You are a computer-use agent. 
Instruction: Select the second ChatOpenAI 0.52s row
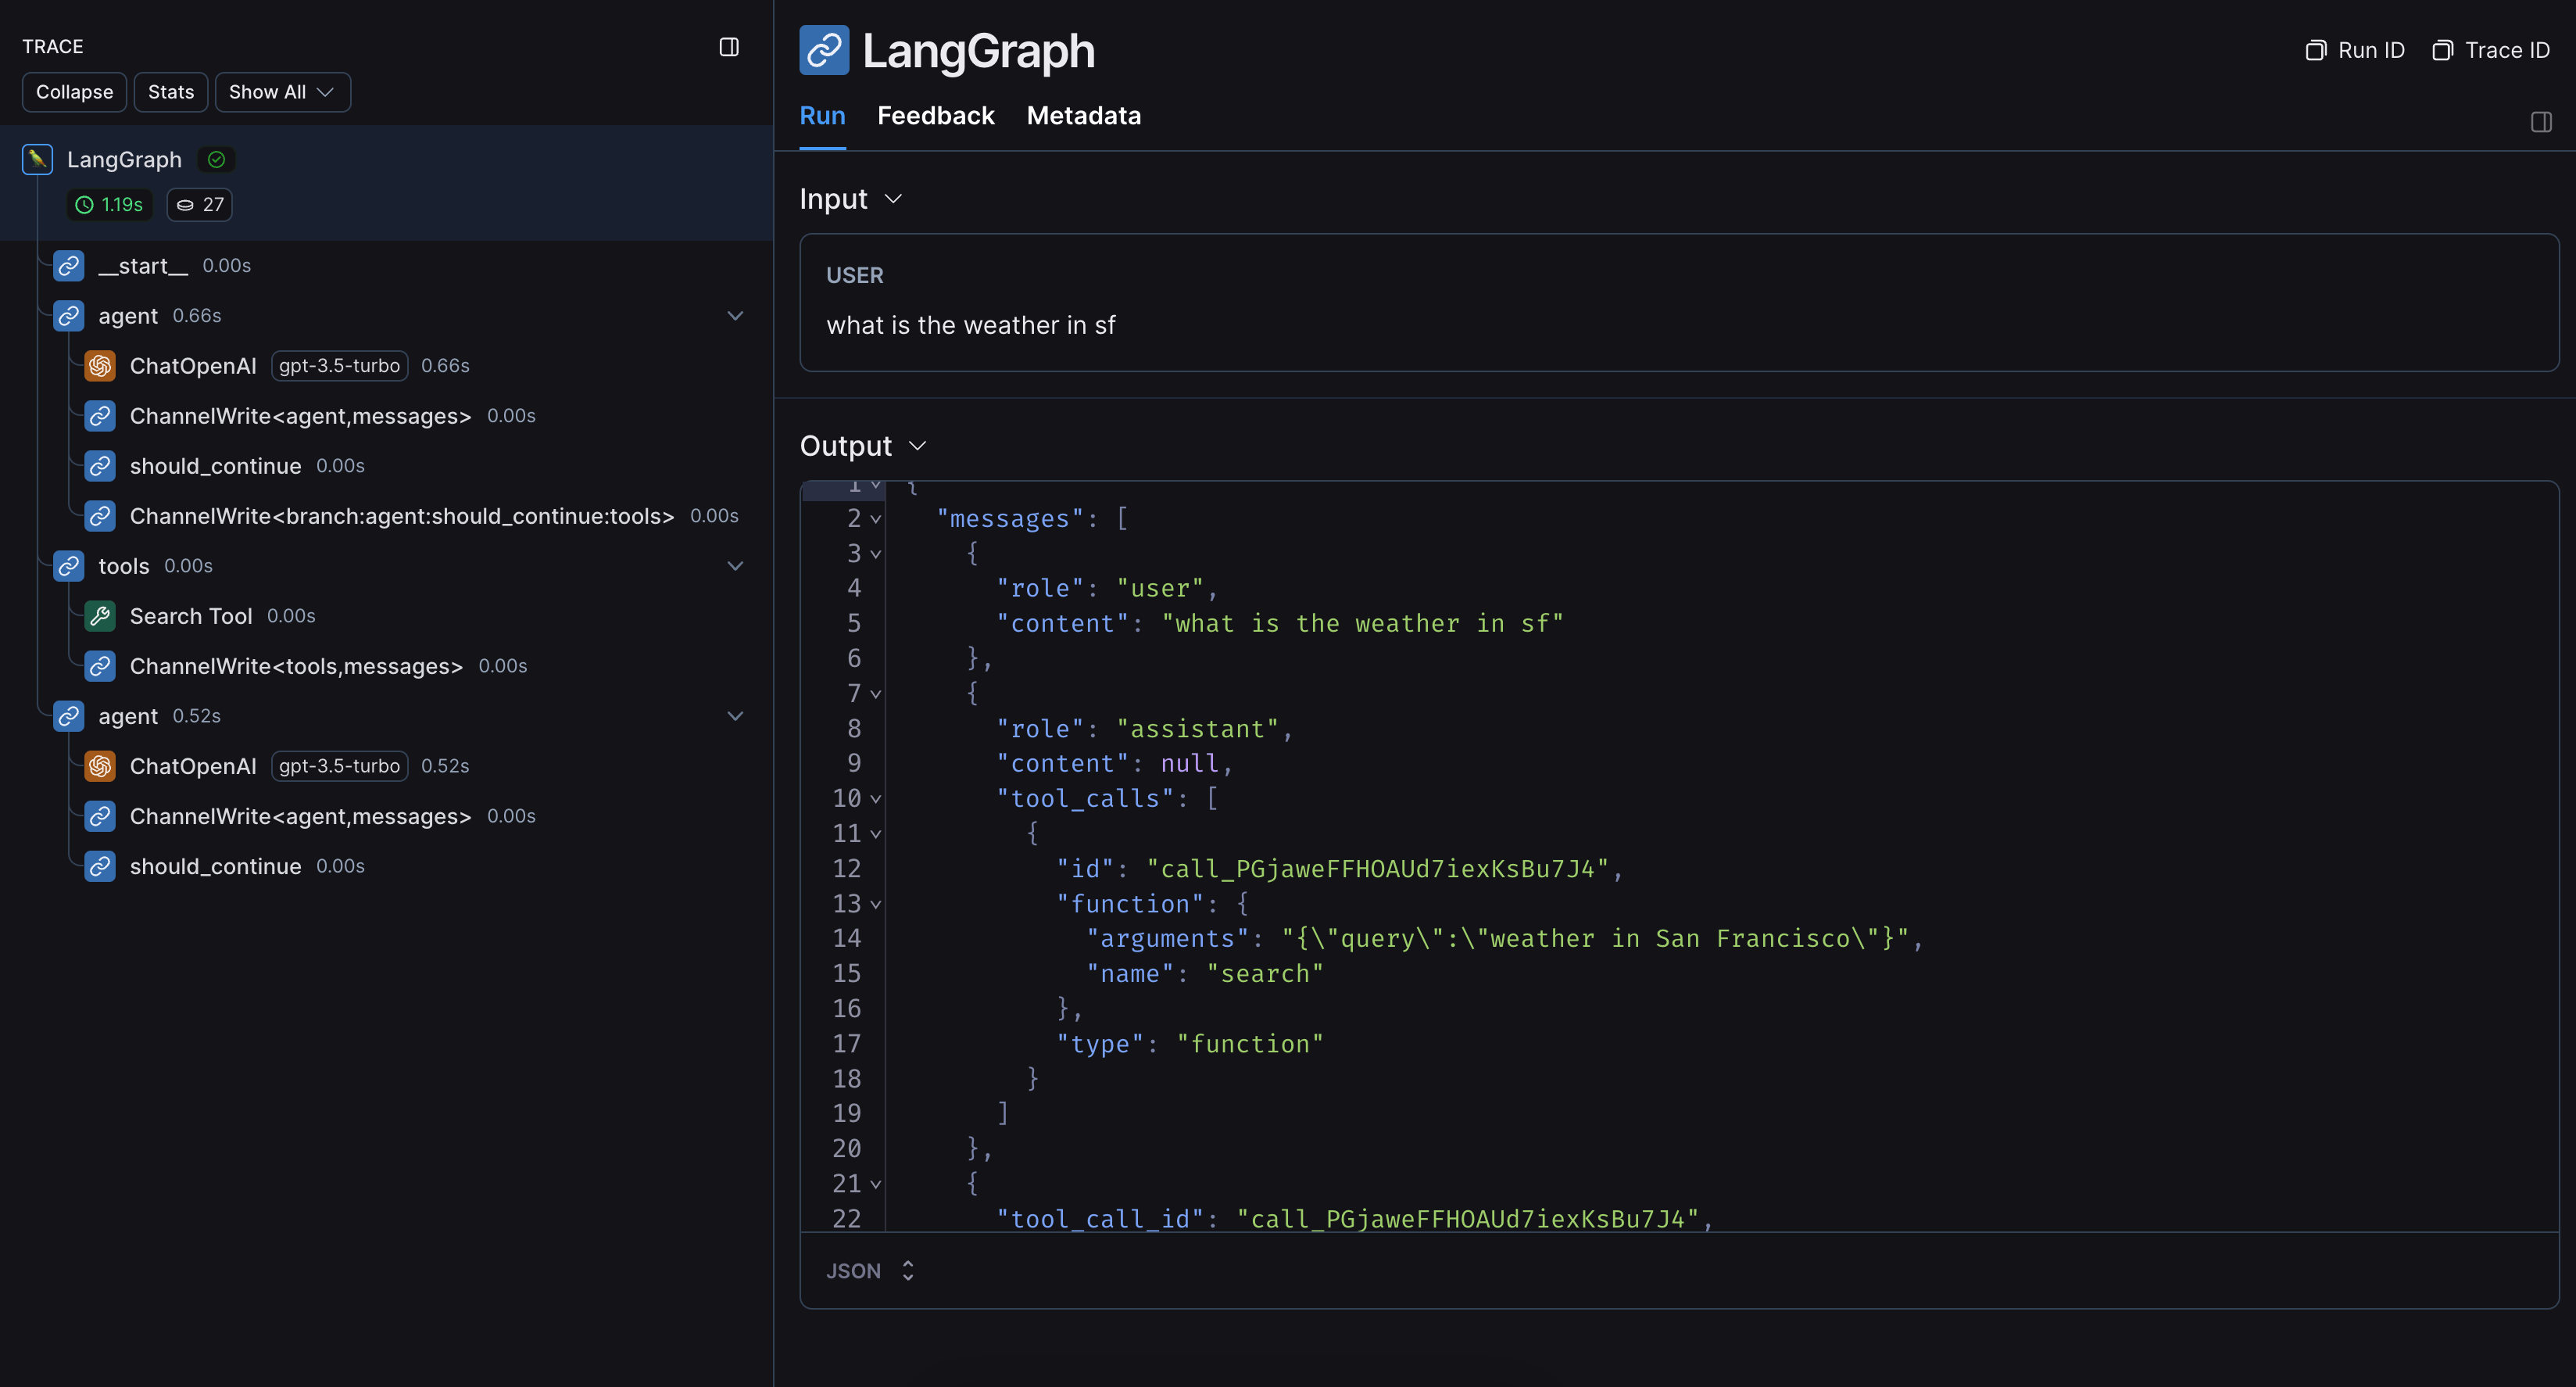386,765
